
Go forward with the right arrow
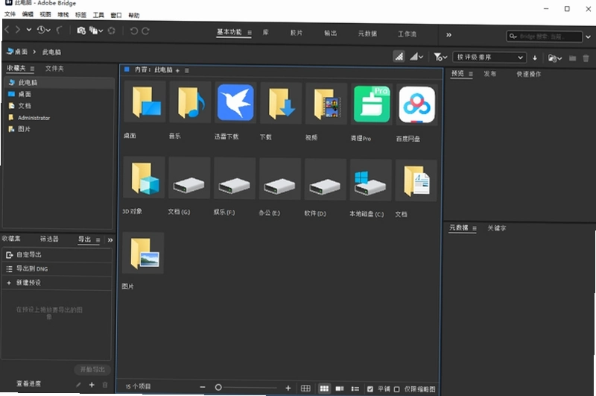pyautogui.click(x=17, y=30)
